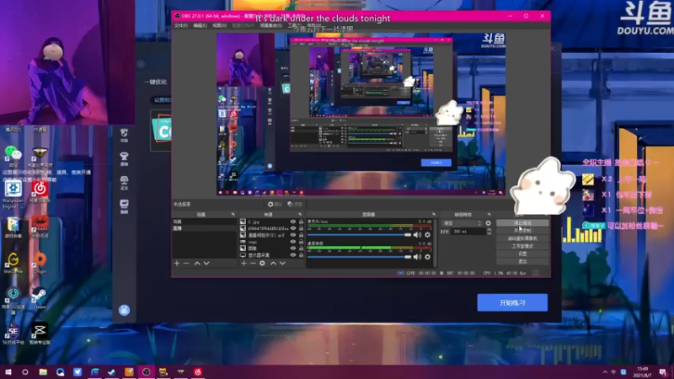674x379 pixels.
Task: Toggle visibility of the 显示器采集 source
Action: click(x=293, y=255)
